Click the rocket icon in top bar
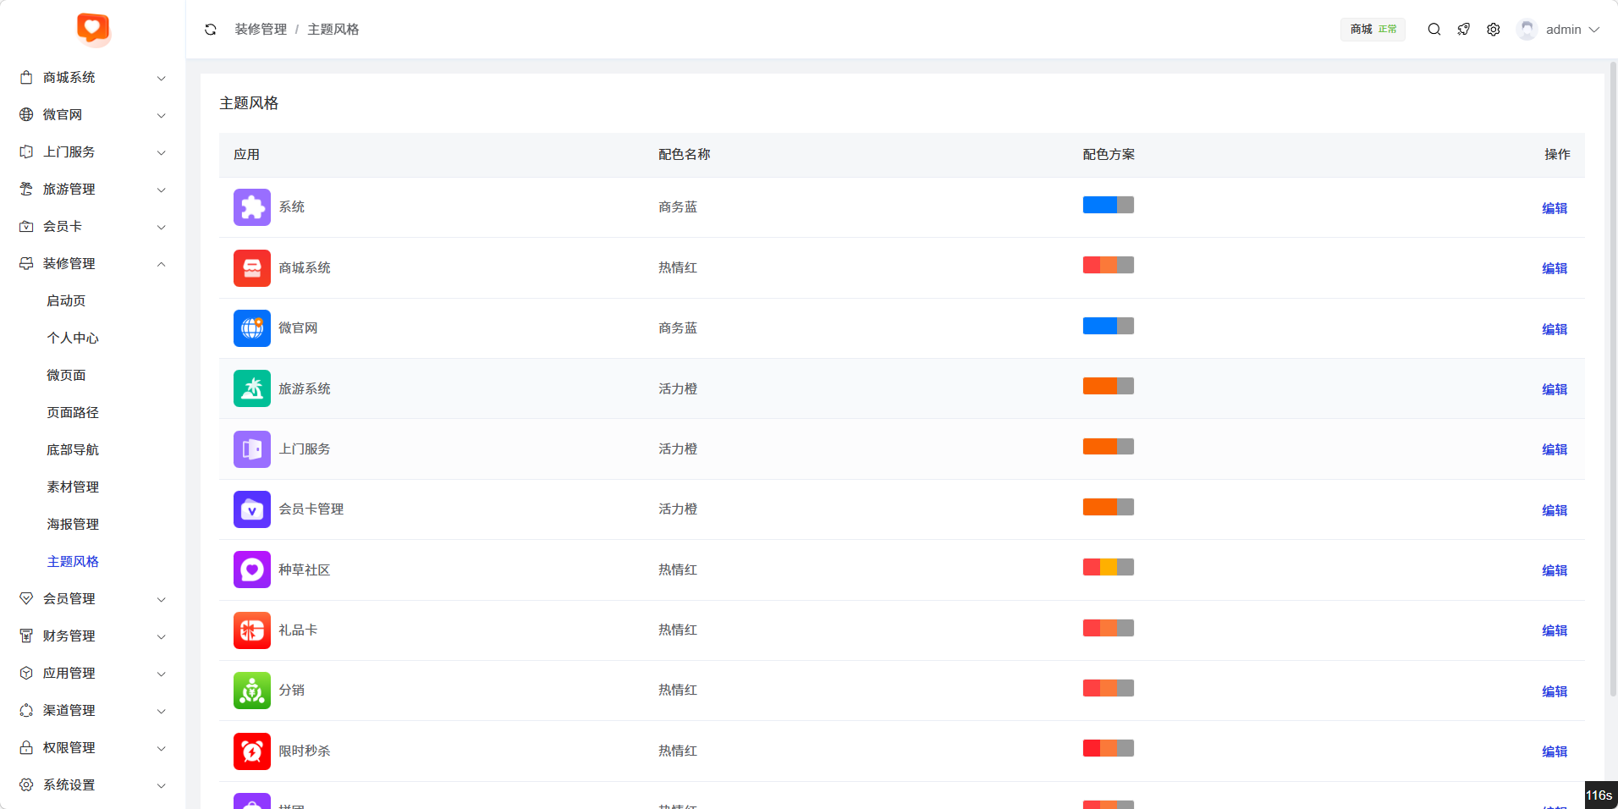 [1464, 30]
